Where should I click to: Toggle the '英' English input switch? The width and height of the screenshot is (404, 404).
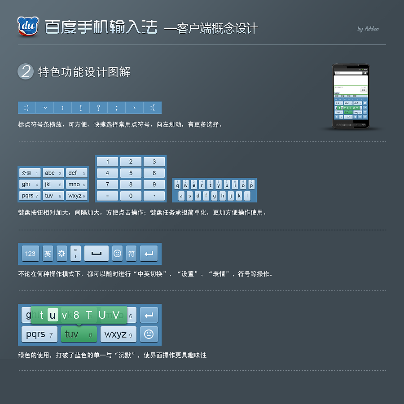(x=48, y=254)
